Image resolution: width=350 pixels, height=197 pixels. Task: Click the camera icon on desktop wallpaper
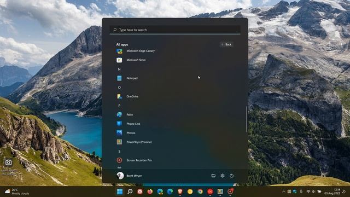pos(9,163)
